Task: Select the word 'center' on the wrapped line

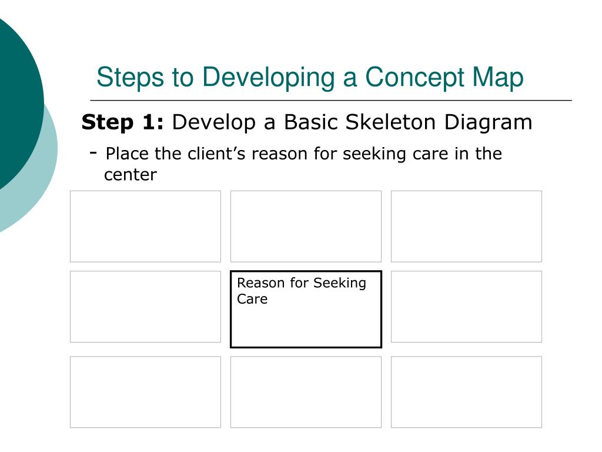Action: [131, 175]
